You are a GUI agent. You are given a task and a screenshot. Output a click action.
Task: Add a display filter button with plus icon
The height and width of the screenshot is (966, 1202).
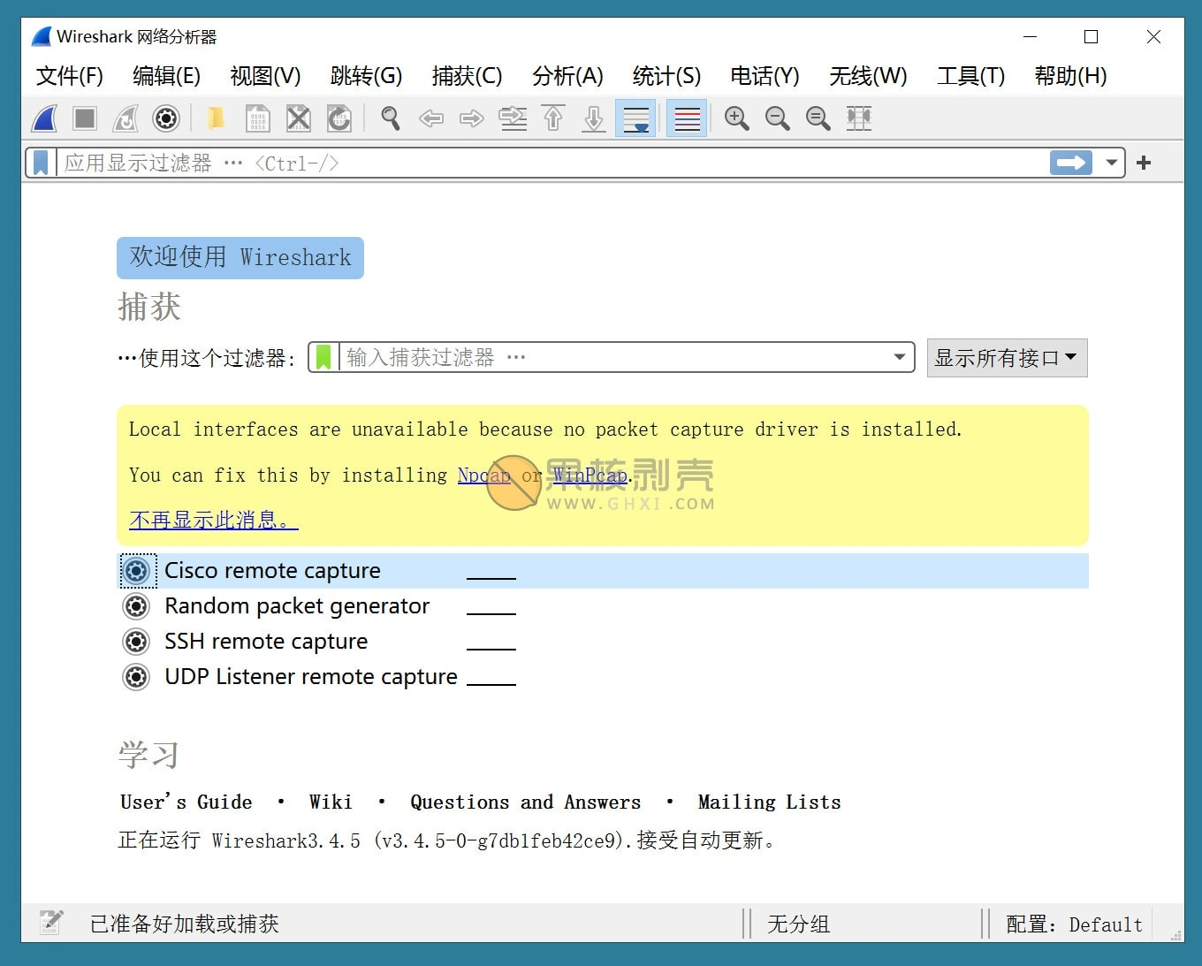1144,163
